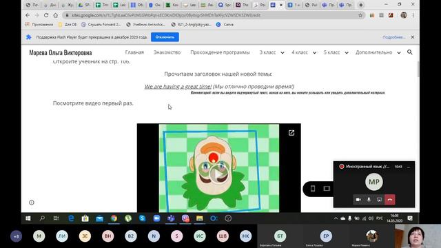Bookmark this page with star
The height and width of the screenshot is (248, 441).
(360, 15)
